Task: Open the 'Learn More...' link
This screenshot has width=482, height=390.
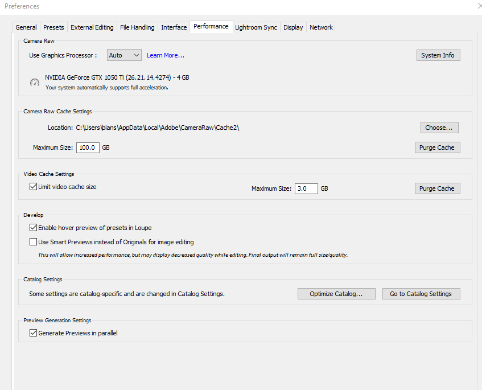Action: [x=165, y=55]
